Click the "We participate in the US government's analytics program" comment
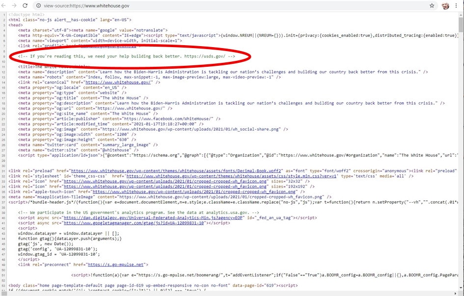The height and width of the screenshot is (296, 464). [138, 213]
